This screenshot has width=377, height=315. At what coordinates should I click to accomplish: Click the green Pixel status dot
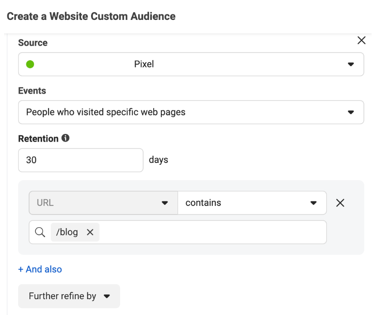click(x=30, y=64)
